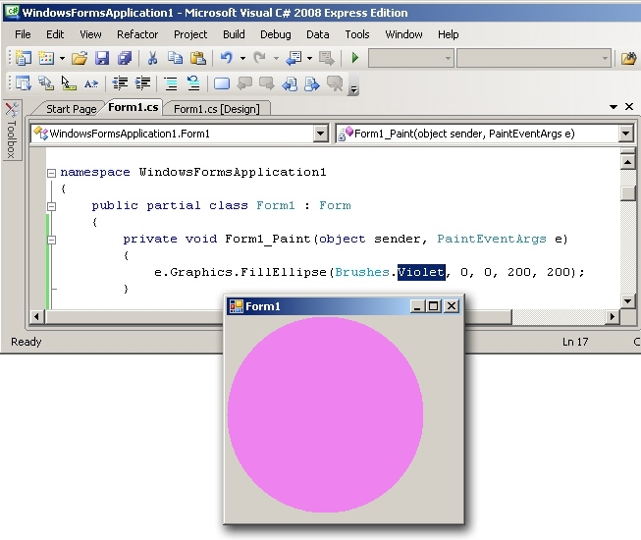
Task: Open the Project menu
Action: coord(190,34)
